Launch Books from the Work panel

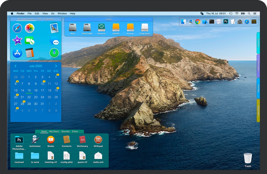click(51, 139)
